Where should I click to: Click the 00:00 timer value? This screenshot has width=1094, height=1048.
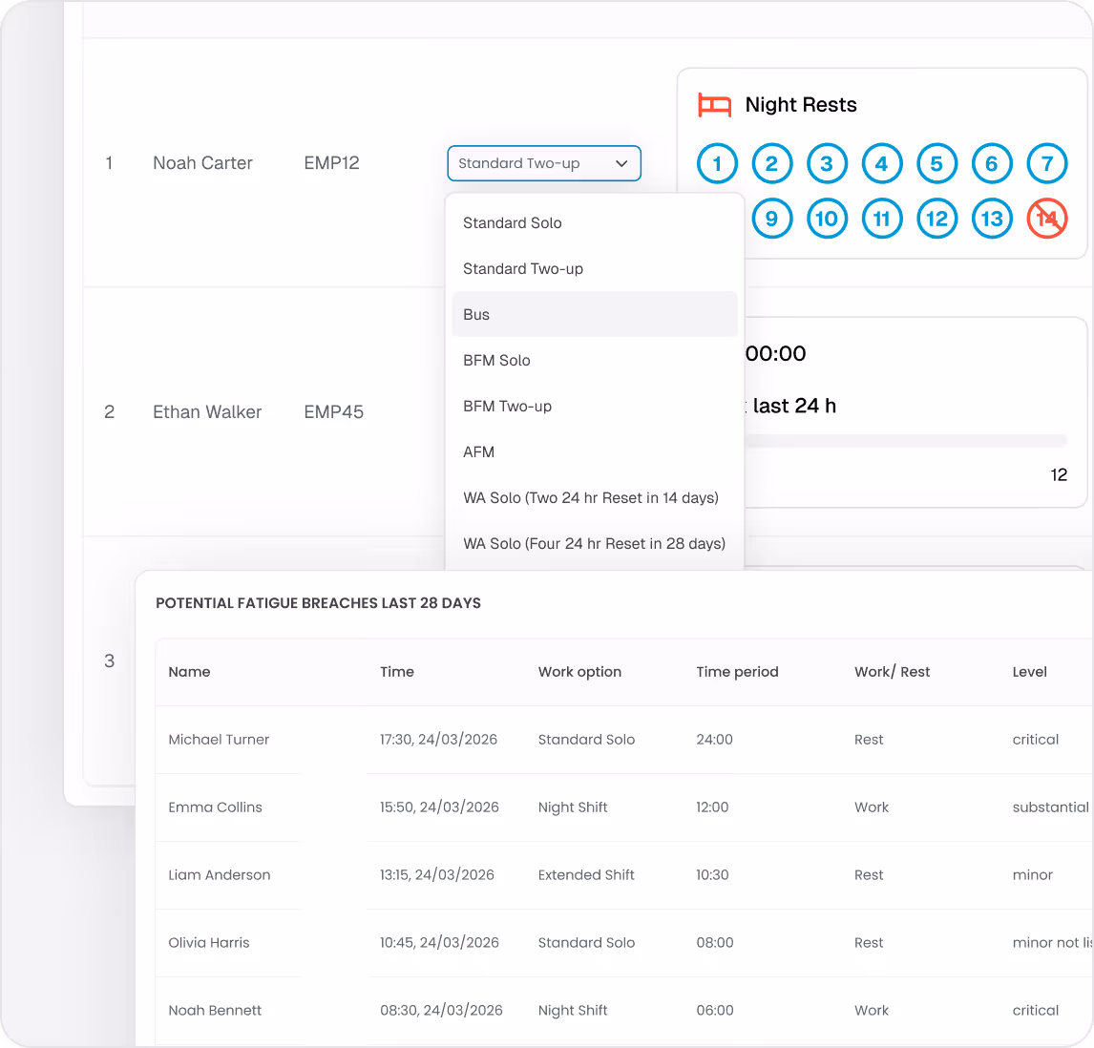click(x=775, y=354)
